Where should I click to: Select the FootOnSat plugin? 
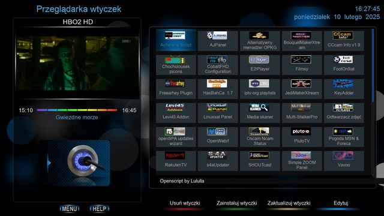tap(344, 64)
